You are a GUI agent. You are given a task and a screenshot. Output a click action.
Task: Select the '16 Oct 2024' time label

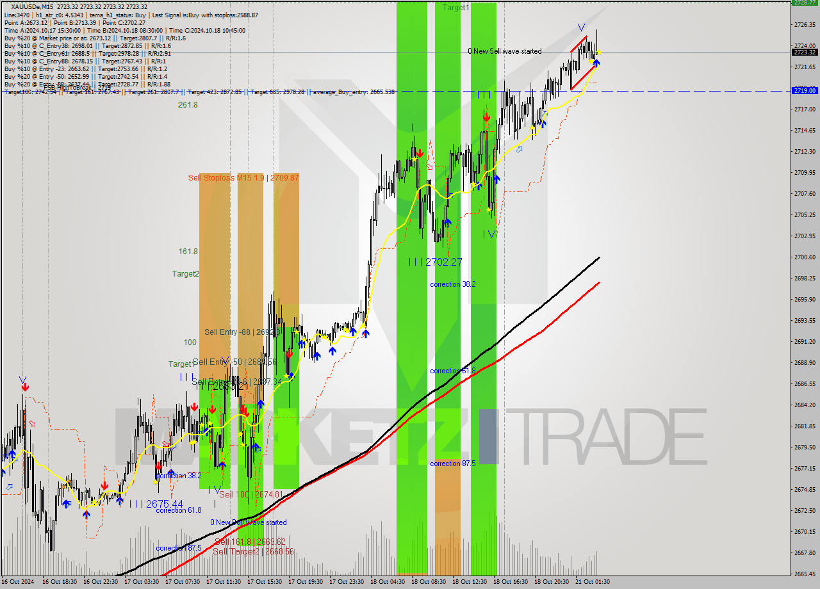[x=19, y=582]
